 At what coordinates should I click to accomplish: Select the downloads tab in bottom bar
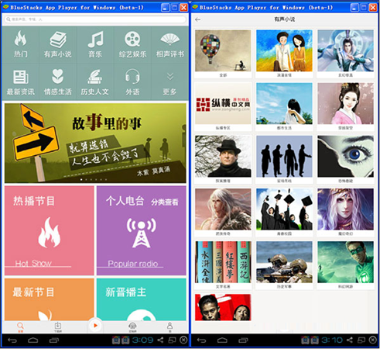pyautogui.click(x=58, y=327)
